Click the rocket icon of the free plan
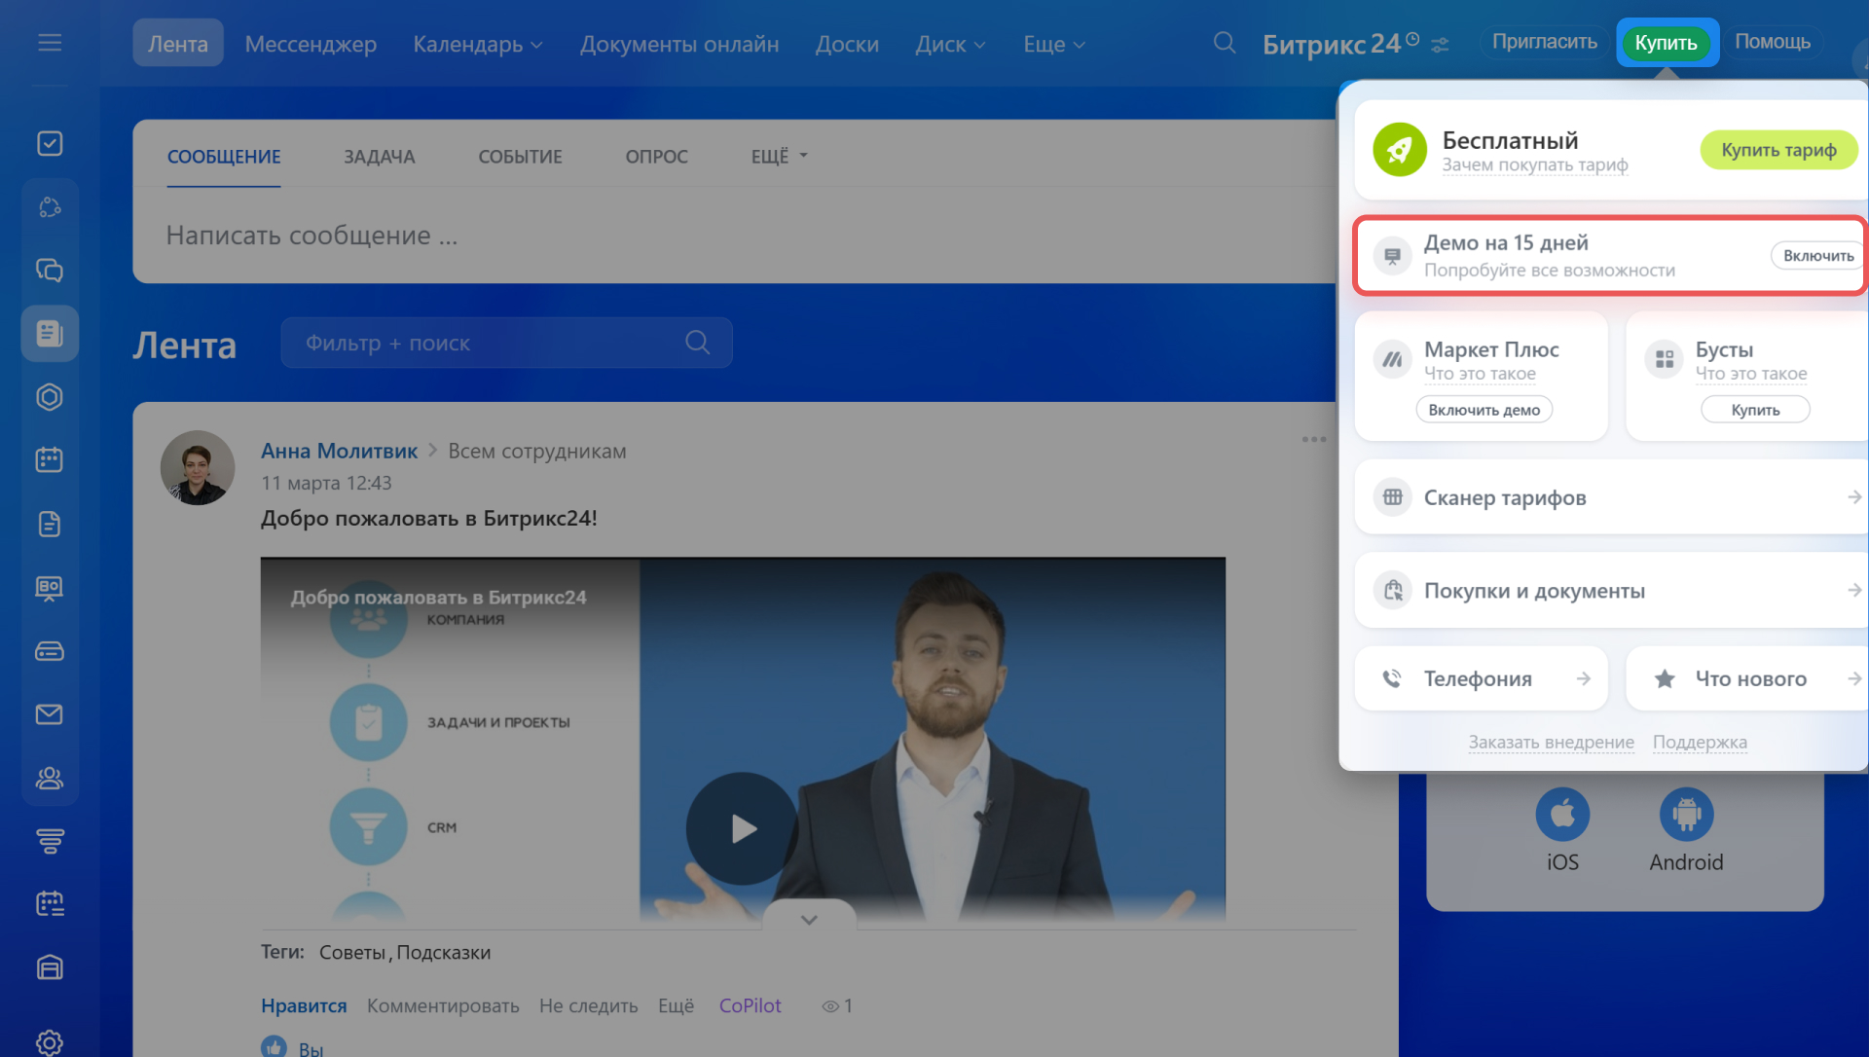Image resolution: width=1869 pixels, height=1057 pixels. point(1400,150)
